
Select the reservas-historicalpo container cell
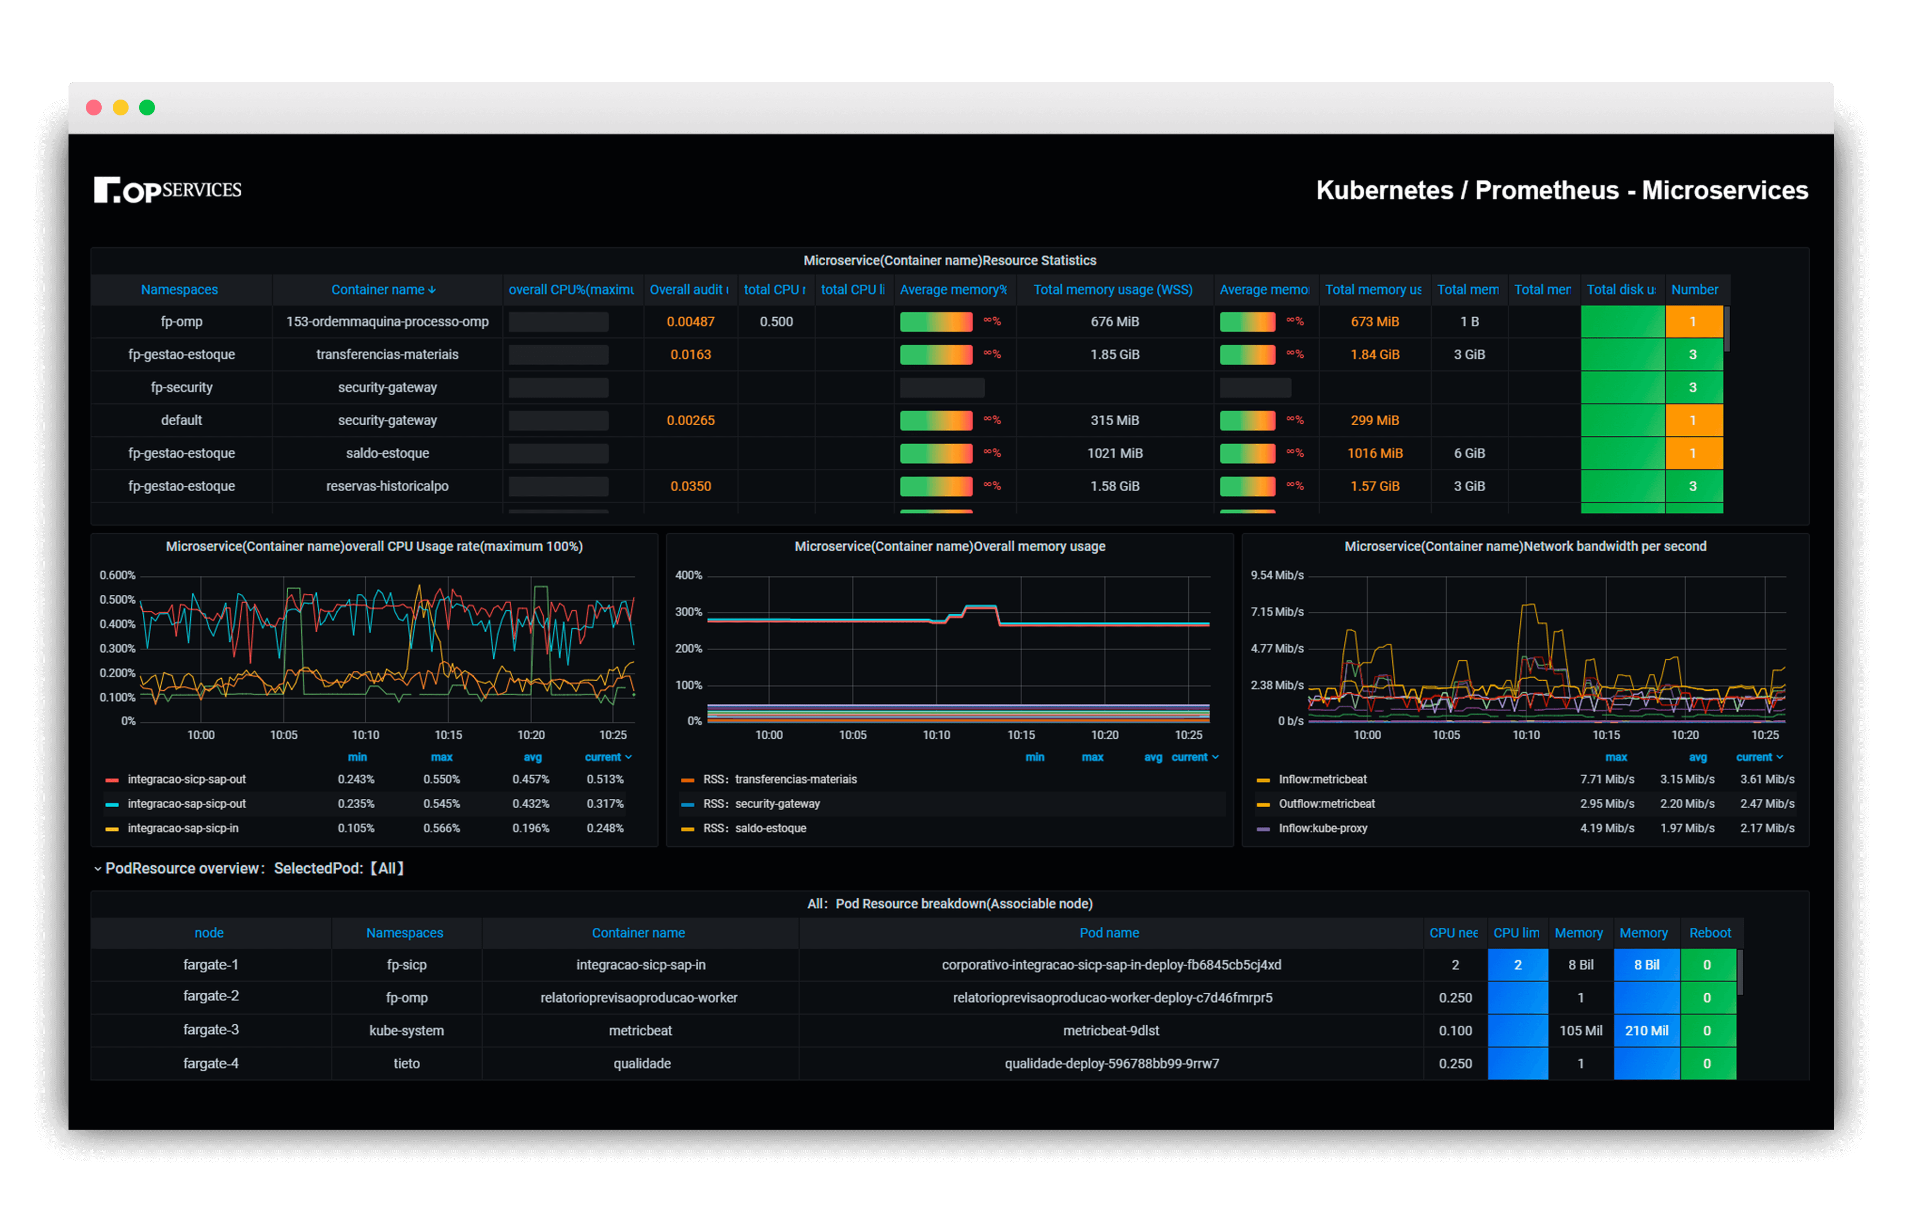click(x=388, y=486)
